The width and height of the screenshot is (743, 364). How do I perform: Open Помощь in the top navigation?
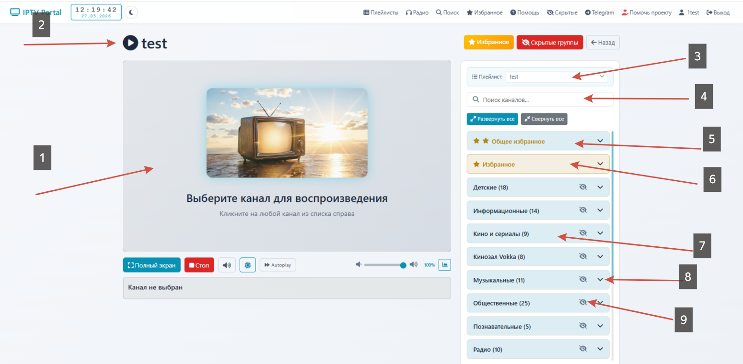click(524, 13)
